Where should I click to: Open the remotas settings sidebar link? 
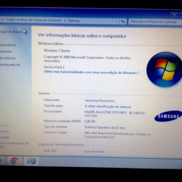tap(6, 51)
